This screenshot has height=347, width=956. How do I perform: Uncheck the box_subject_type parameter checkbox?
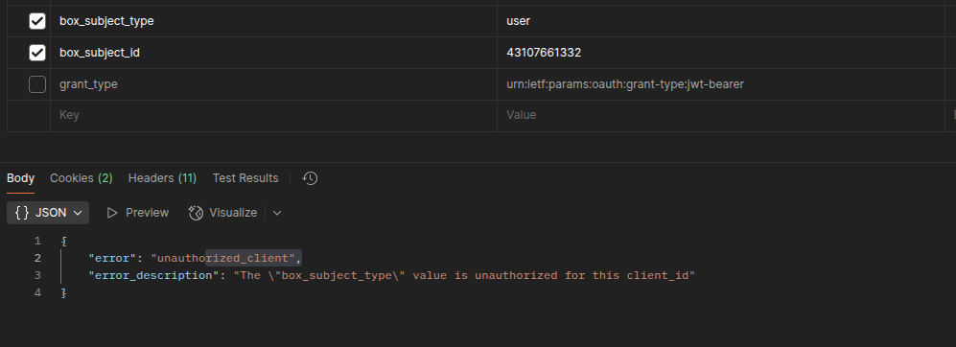(x=37, y=21)
